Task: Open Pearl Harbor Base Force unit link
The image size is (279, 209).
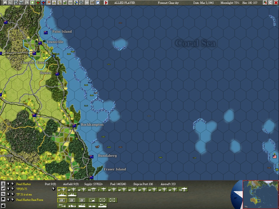Action: [30, 200]
